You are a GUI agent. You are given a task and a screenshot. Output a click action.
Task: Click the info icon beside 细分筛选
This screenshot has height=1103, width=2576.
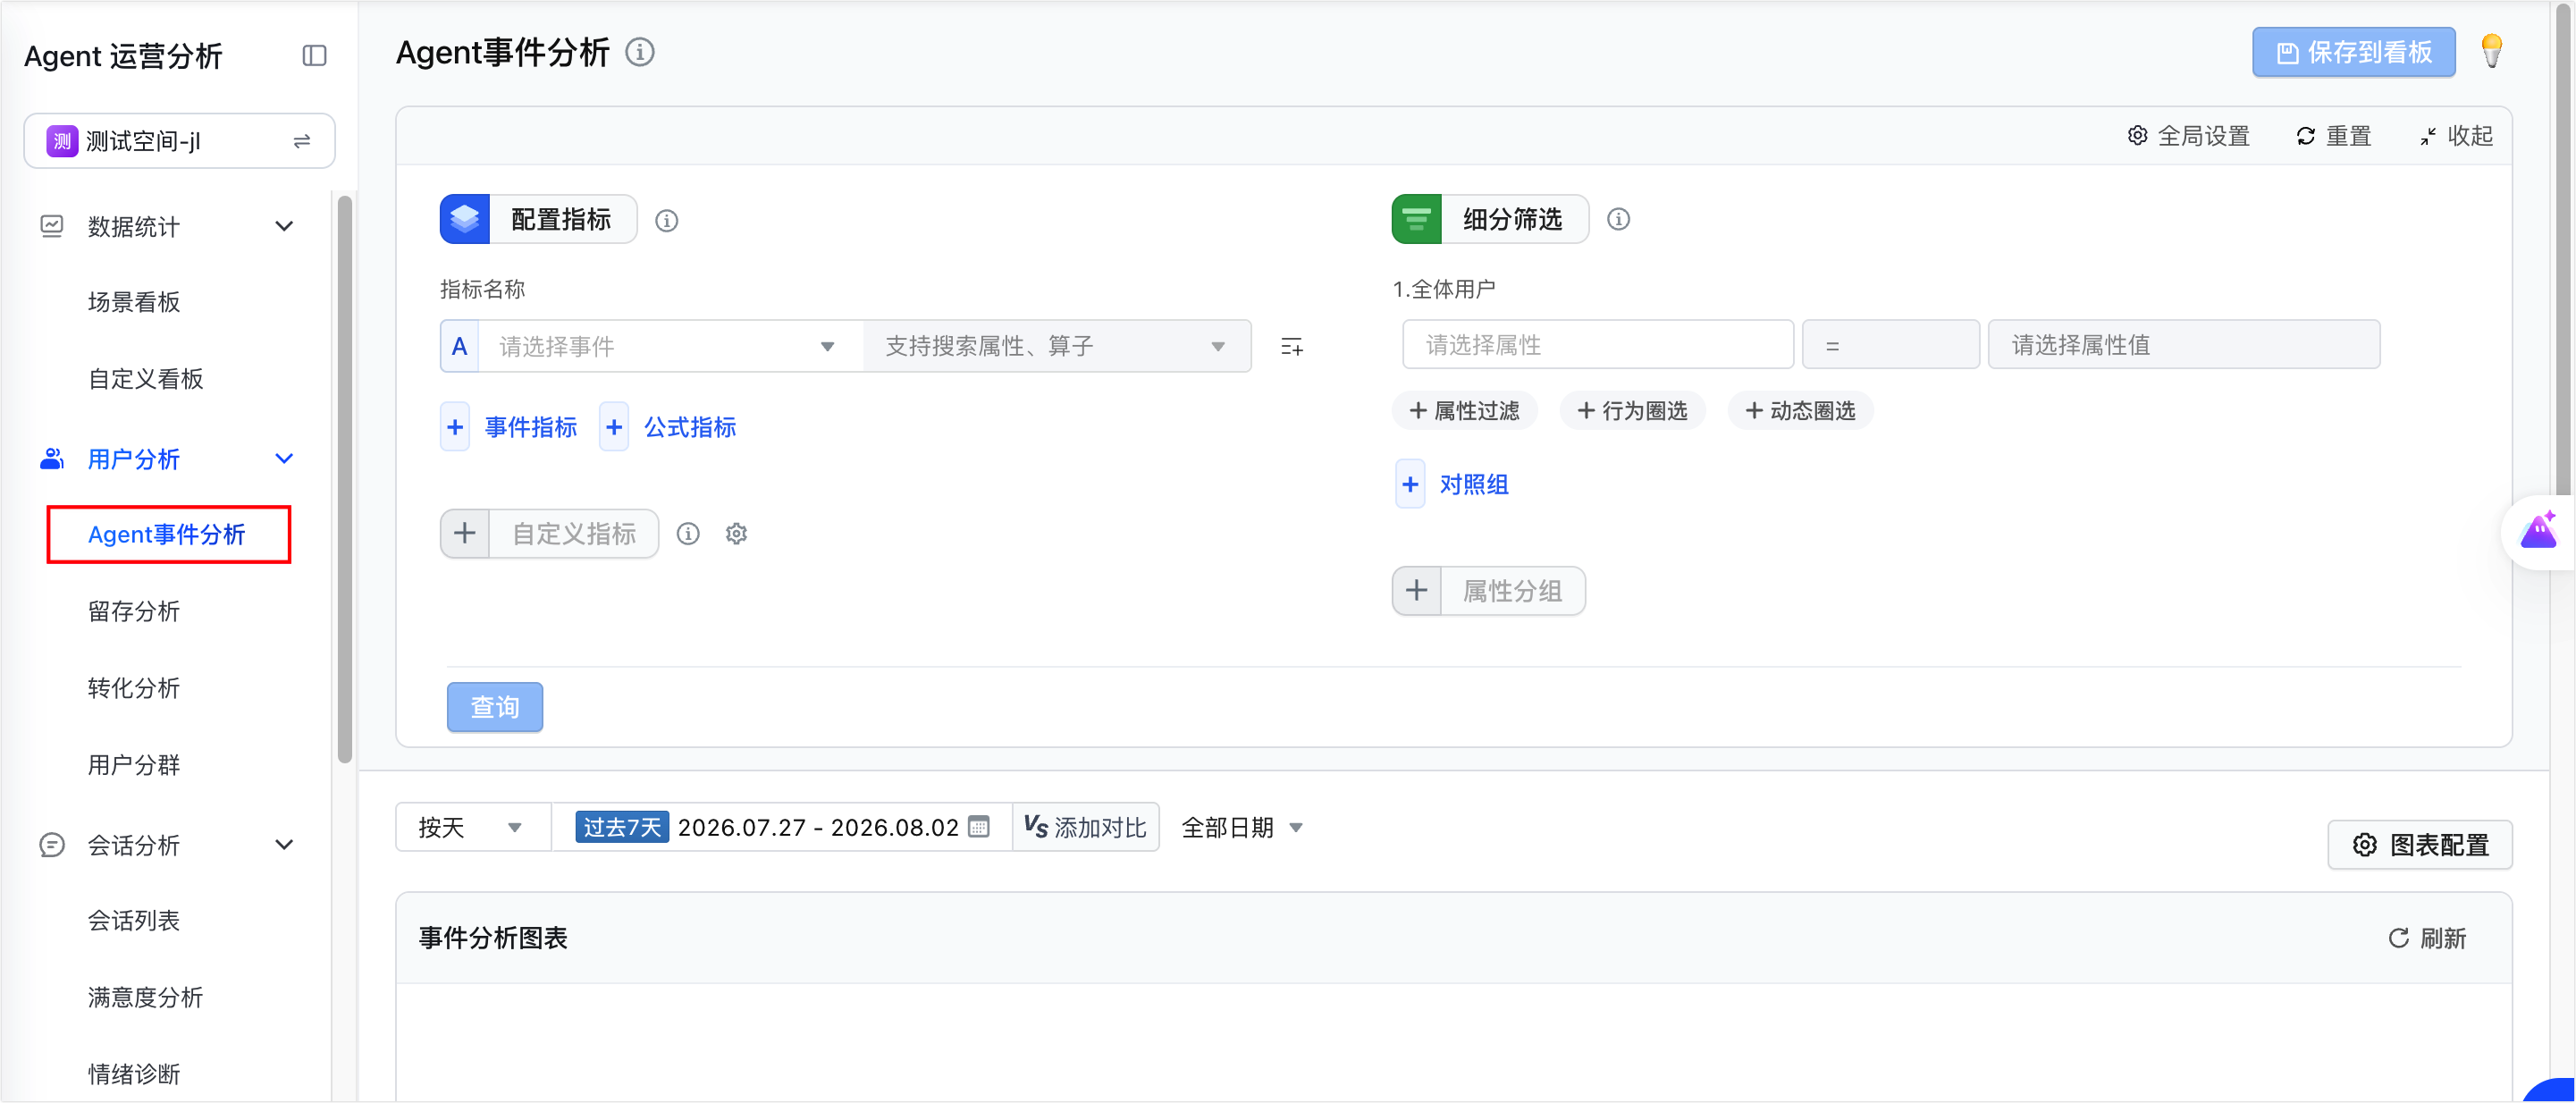tap(1618, 219)
